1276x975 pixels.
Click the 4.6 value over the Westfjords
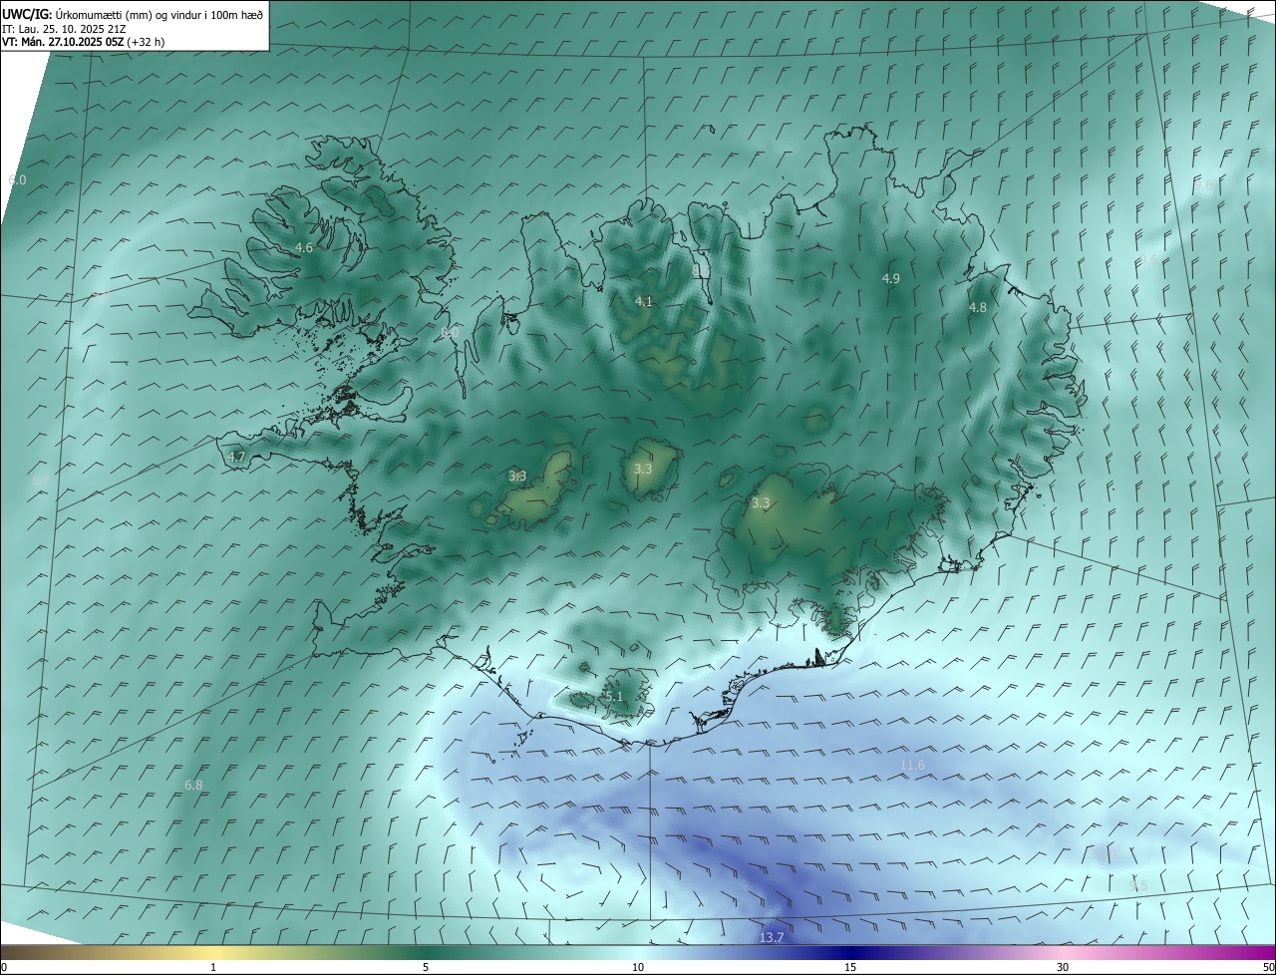pyautogui.click(x=304, y=247)
